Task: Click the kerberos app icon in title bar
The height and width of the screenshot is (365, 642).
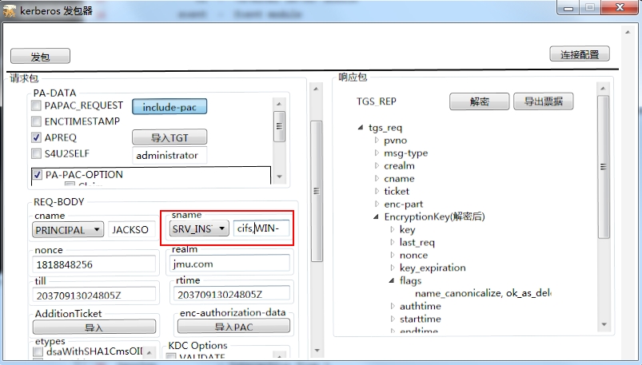Action: [11, 9]
